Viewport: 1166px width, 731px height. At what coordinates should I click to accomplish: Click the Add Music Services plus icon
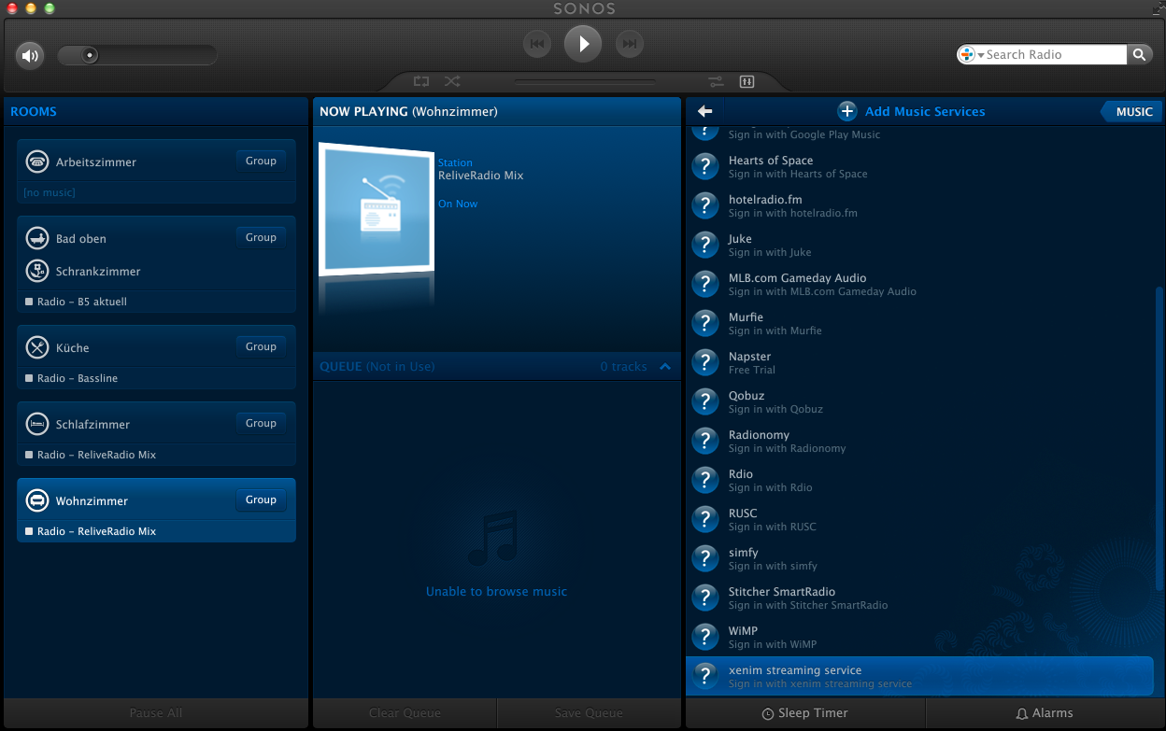pos(846,111)
